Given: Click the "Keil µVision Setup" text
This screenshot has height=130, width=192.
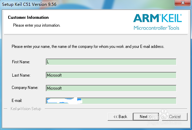Looking at the screenshot, I should point(26,109).
